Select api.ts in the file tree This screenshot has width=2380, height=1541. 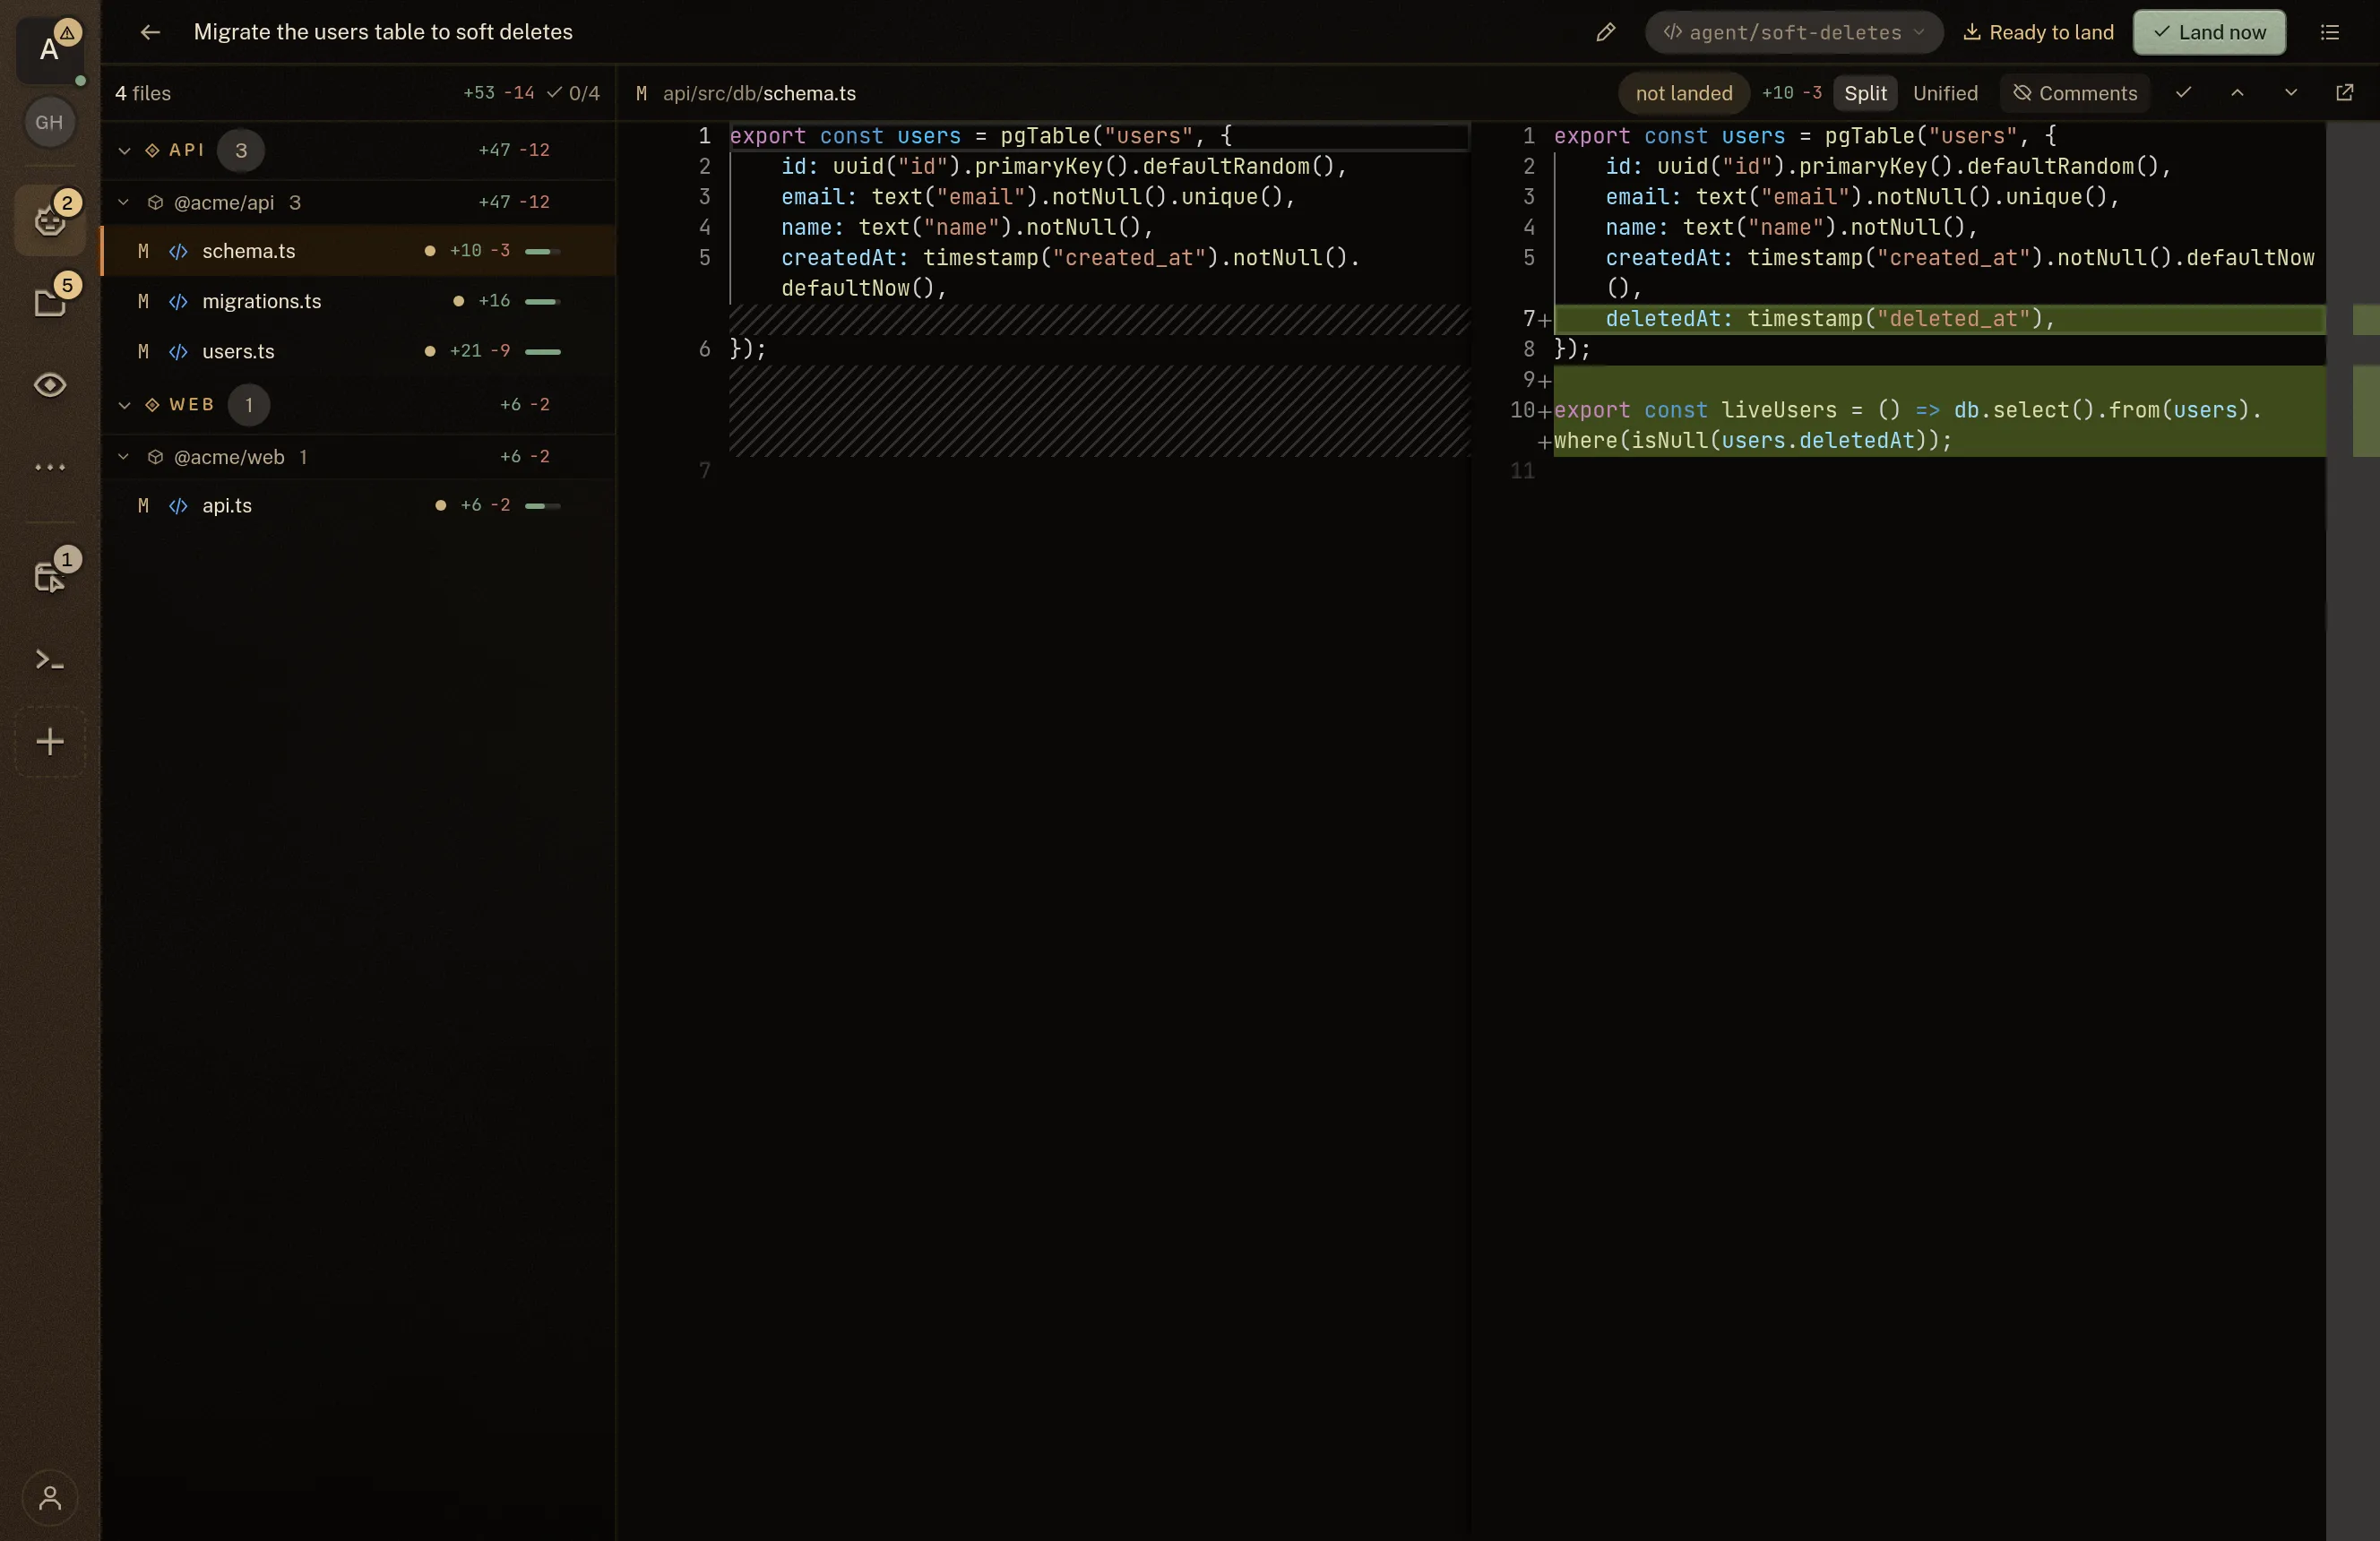point(358,506)
